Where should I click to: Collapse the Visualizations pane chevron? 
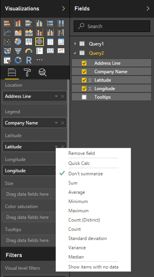[x=63, y=8]
